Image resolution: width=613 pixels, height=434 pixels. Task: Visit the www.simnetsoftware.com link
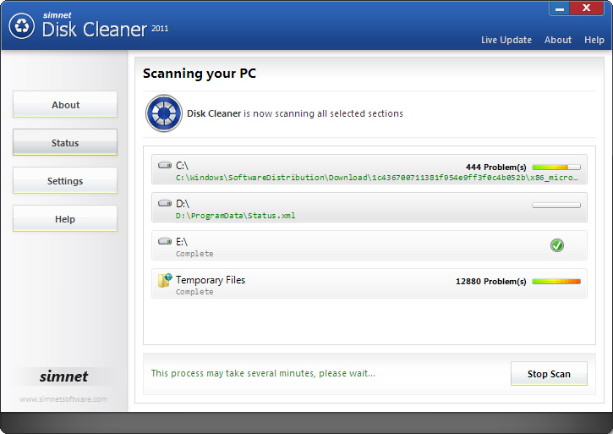coord(63,399)
